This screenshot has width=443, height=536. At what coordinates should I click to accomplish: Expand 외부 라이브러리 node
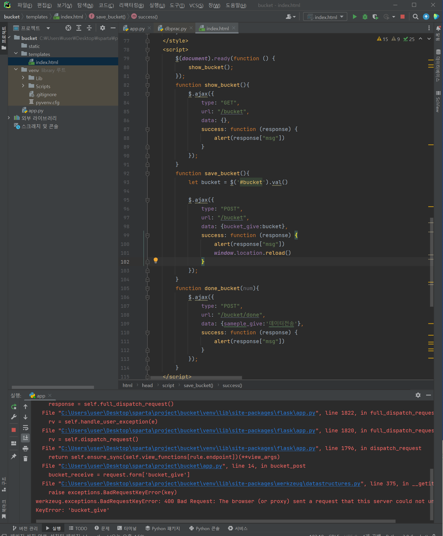click(x=9, y=118)
